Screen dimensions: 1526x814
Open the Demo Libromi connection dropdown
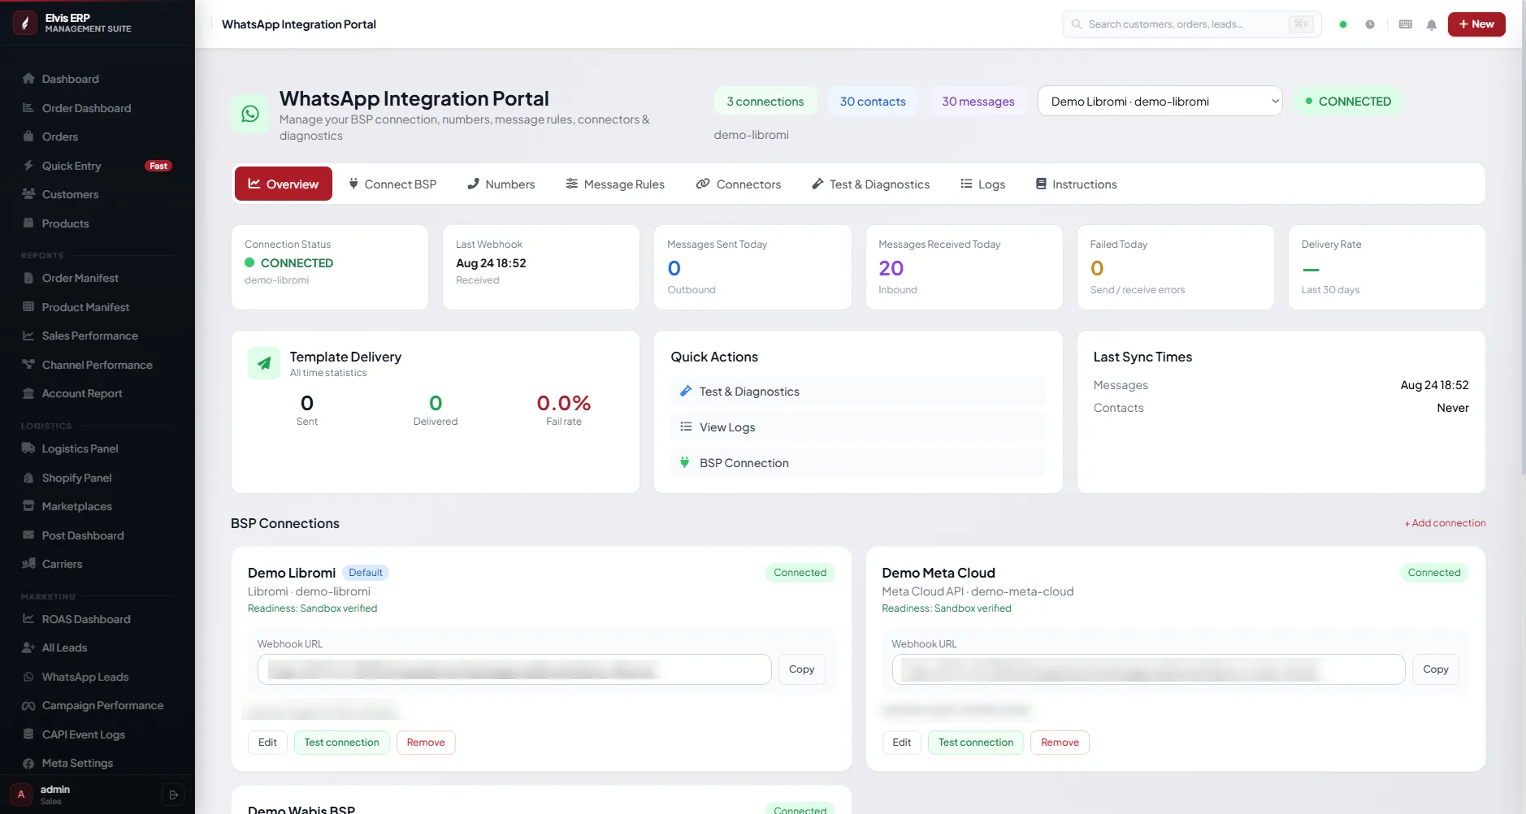(x=1160, y=102)
